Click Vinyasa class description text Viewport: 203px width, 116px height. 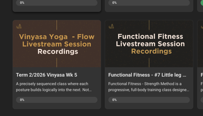coord(54,87)
